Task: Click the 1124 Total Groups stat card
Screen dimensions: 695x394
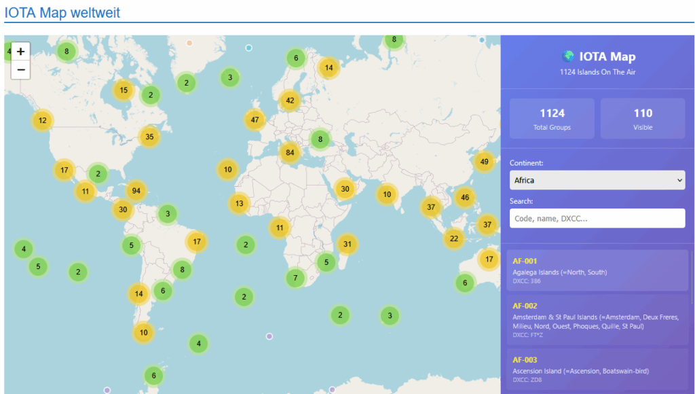Action: (x=552, y=118)
